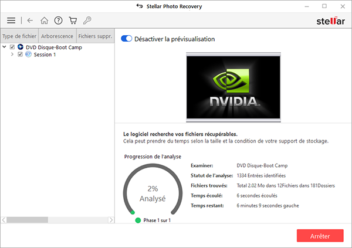Uncheck the DVD Disque-Boot Camp checkbox
The width and height of the screenshot is (352, 248).
click(12, 47)
